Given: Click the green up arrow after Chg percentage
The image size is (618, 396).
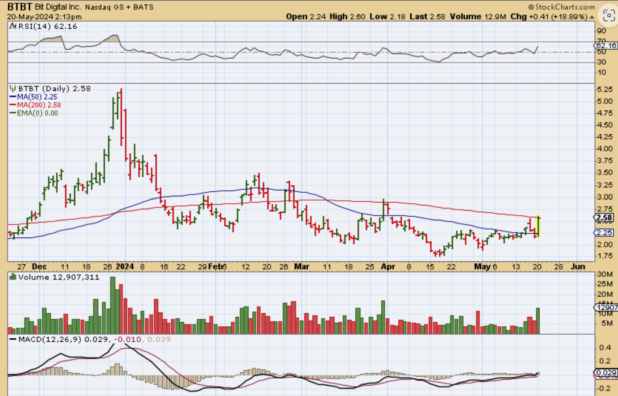Looking at the screenshot, I should pyautogui.click(x=592, y=17).
